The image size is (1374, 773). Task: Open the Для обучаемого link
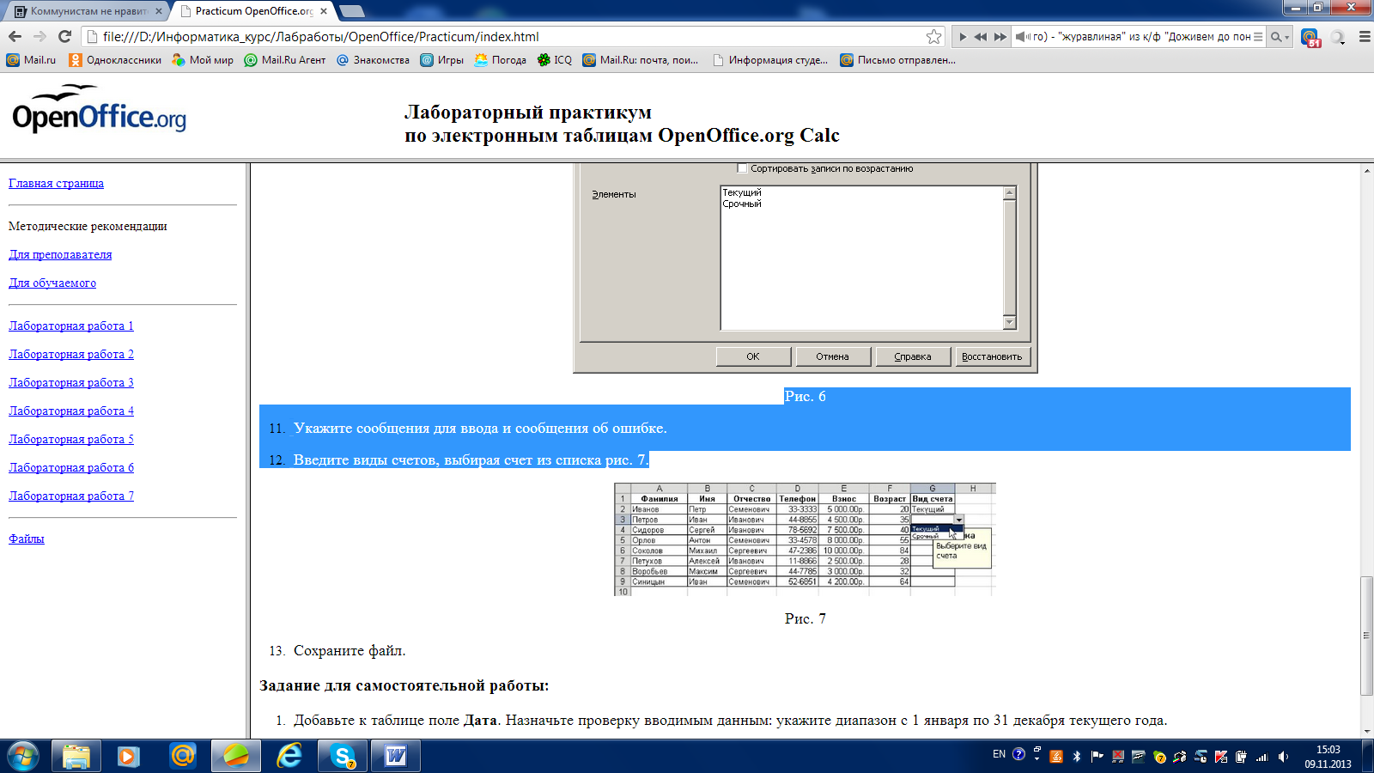click(52, 283)
